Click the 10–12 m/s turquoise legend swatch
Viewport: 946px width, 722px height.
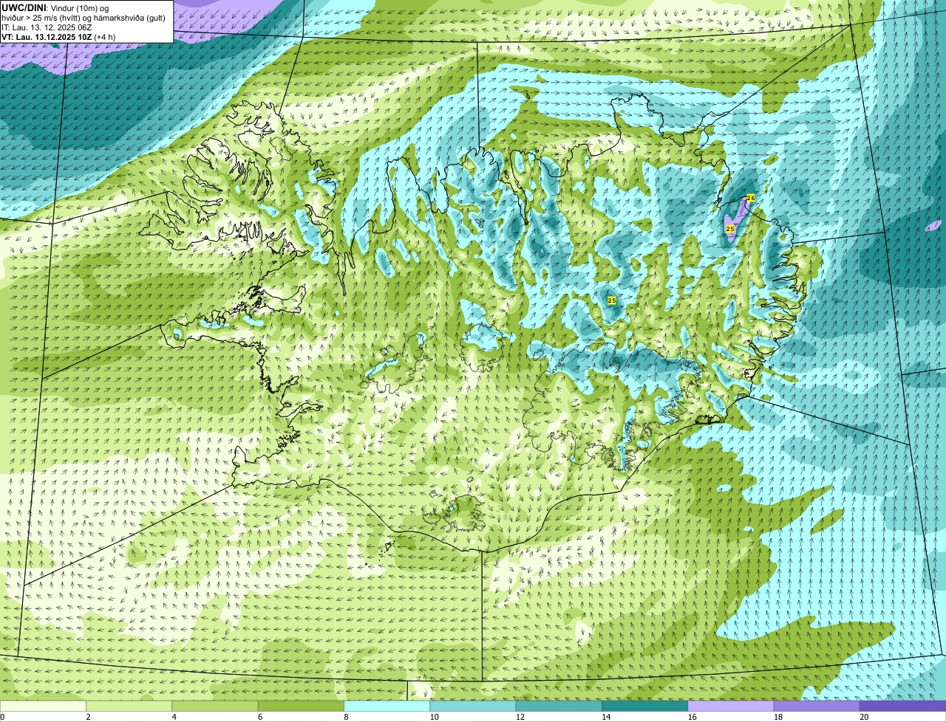coord(473,706)
